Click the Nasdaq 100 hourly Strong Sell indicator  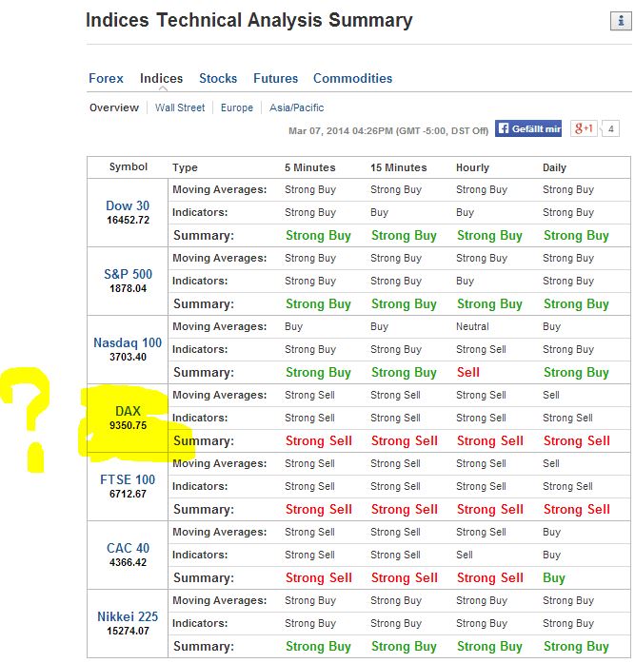tap(481, 349)
